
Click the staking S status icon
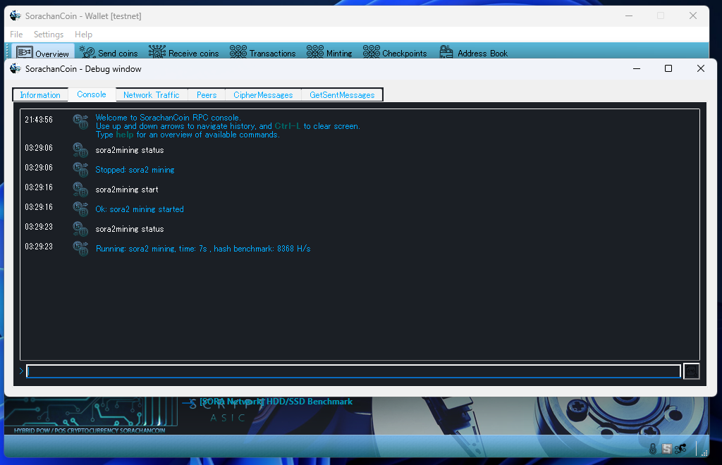click(x=666, y=448)
